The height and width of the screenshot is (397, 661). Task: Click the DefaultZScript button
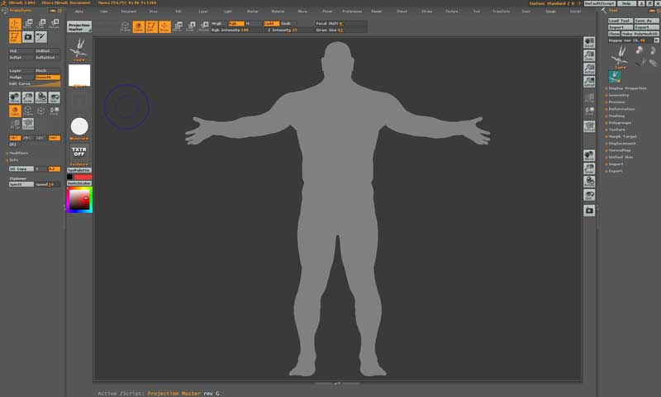[x=600, y=3]
